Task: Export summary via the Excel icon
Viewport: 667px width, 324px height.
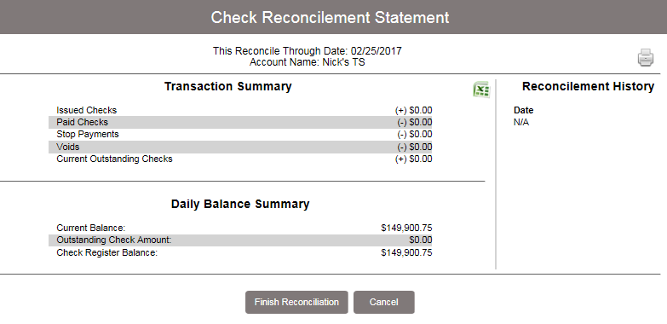Action: click(481, 90)
